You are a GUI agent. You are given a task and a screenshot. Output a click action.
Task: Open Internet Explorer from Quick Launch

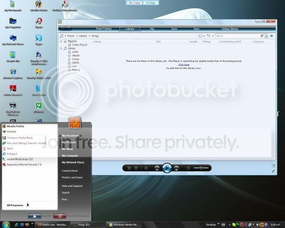16,225
